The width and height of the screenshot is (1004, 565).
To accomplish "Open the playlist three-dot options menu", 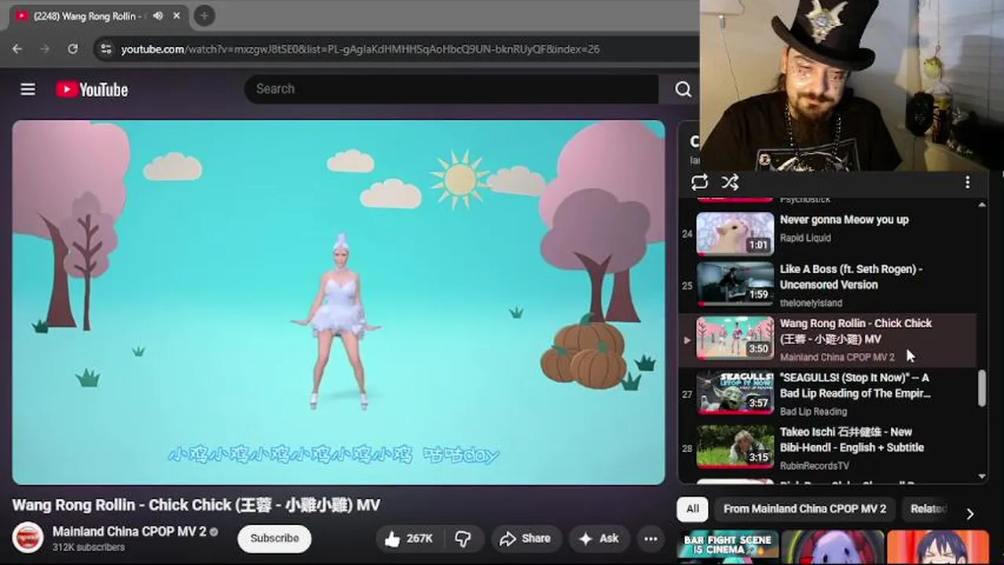I will pyautogui.click(x=967, y=182).
